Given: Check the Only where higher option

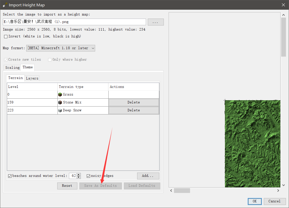Looking at the screenshot, I should [50, 59].
